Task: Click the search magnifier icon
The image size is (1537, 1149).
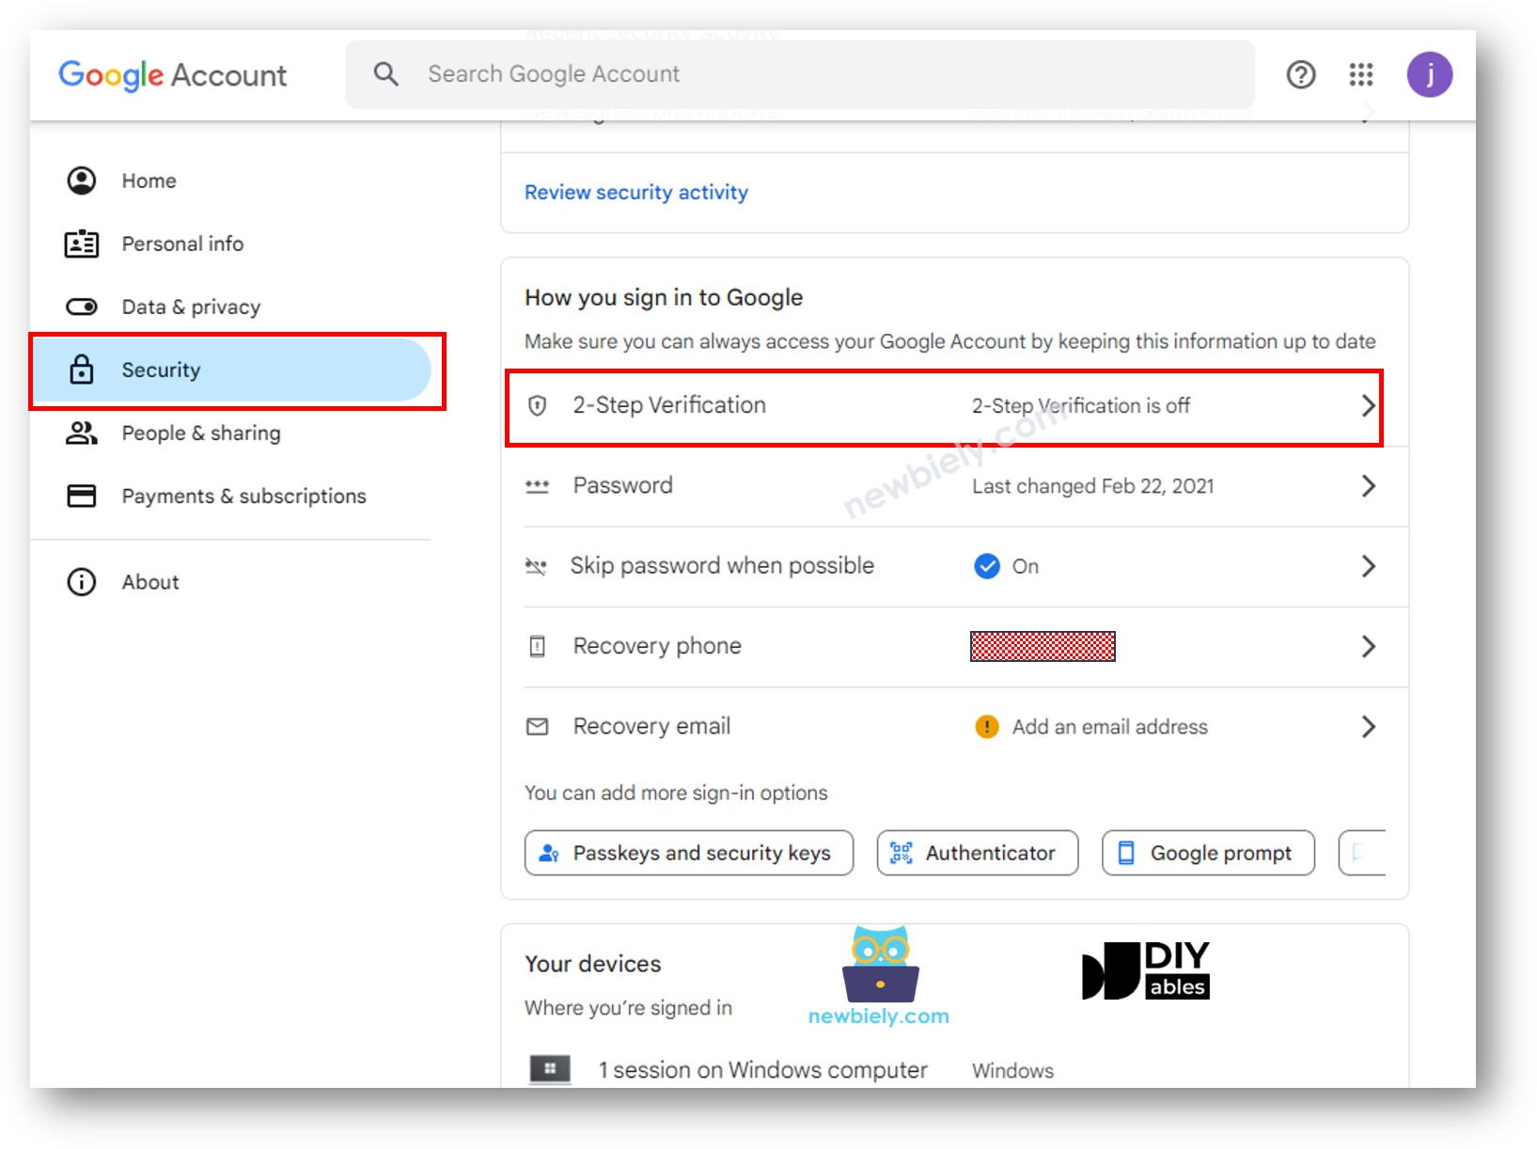Action: 385,73
